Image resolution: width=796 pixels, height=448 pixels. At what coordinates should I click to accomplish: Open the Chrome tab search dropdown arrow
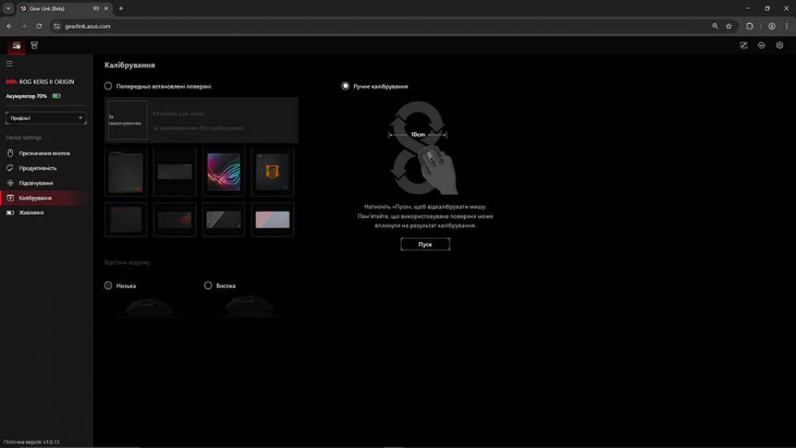pos(8,8)
